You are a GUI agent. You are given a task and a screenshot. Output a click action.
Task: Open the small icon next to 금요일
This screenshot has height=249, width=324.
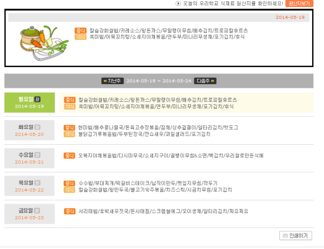37,211
